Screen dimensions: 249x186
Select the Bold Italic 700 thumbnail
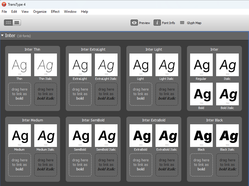[227, 94]
